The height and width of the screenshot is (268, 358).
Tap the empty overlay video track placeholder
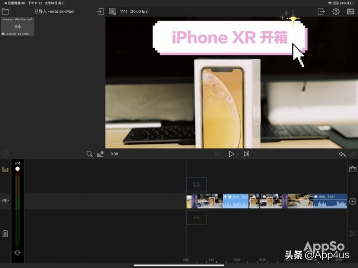point(196,185)
